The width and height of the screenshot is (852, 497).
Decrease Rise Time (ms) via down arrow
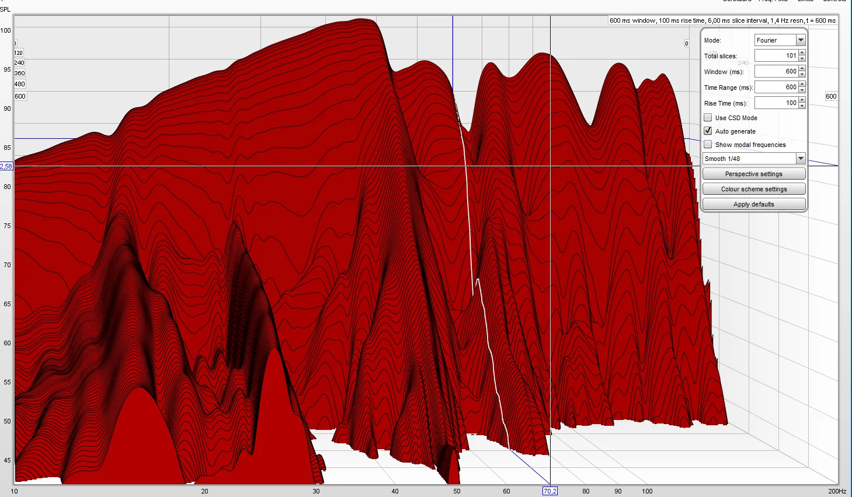click(802, 106)
